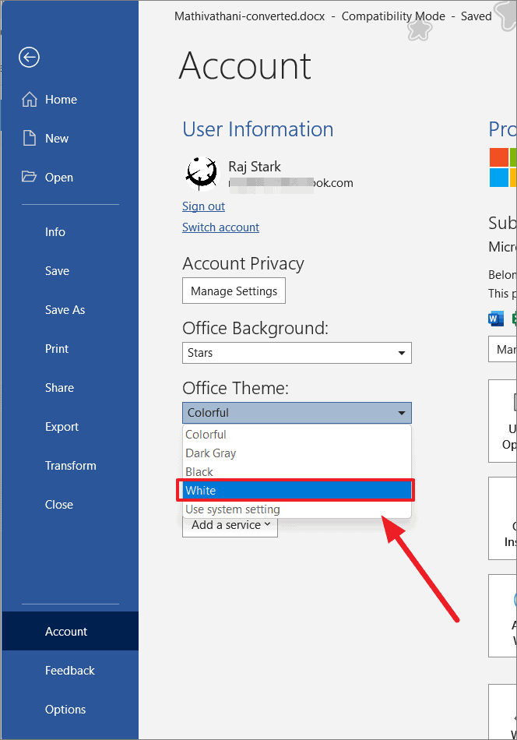Click the back arrow circle icon
The image size is (517, 740).
point(29,57)
